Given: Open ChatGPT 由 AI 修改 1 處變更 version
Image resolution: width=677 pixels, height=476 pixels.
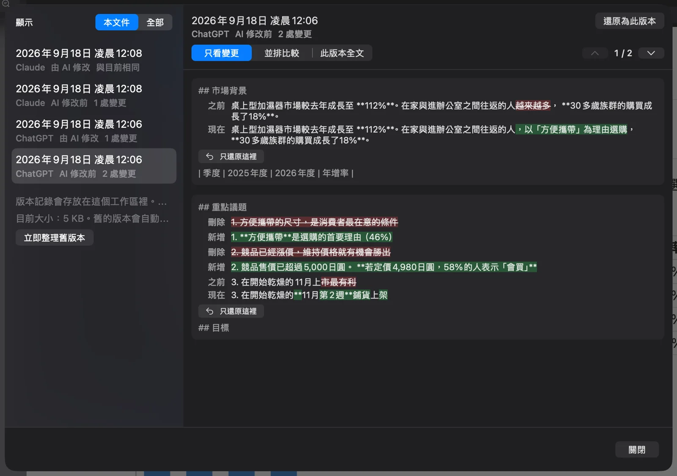Looking at the screenshot, I should (x=94, y=131).
